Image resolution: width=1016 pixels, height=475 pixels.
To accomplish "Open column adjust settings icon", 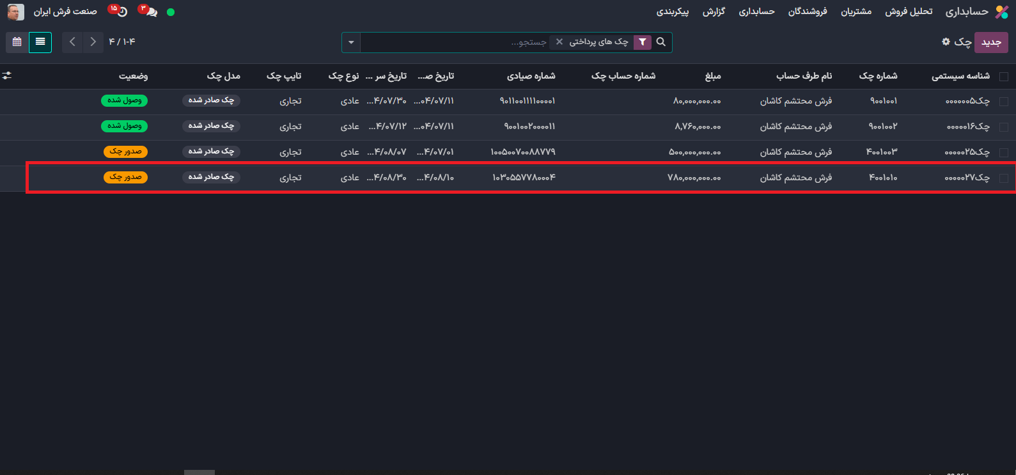I will pos(7,75).
